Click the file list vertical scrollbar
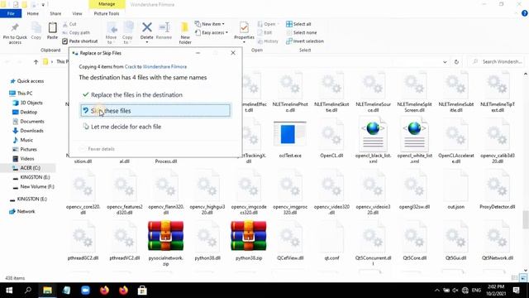The image size is (529, 298). [526, 219]
